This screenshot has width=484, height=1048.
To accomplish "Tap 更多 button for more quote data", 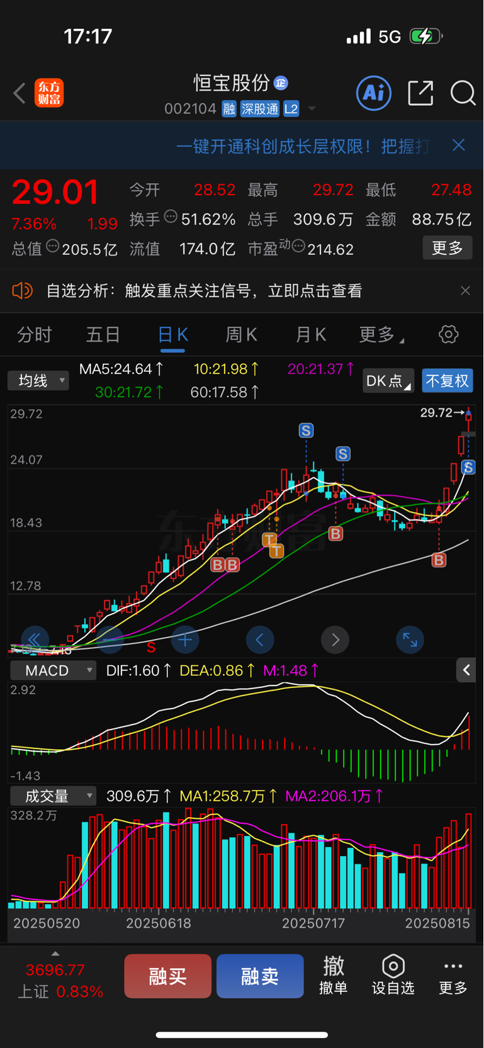I will [x=447, y=248].
